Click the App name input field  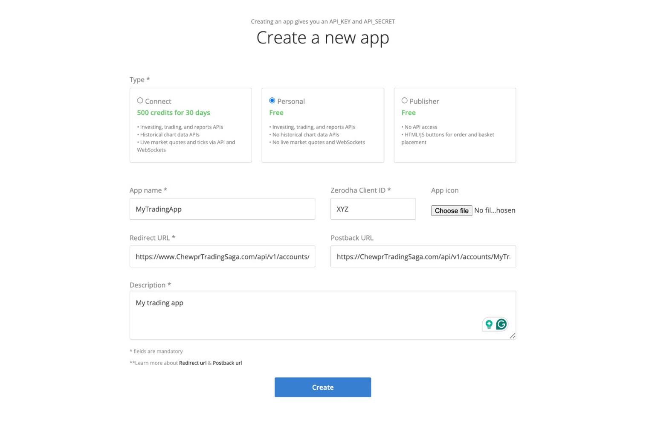coord(222,209)
